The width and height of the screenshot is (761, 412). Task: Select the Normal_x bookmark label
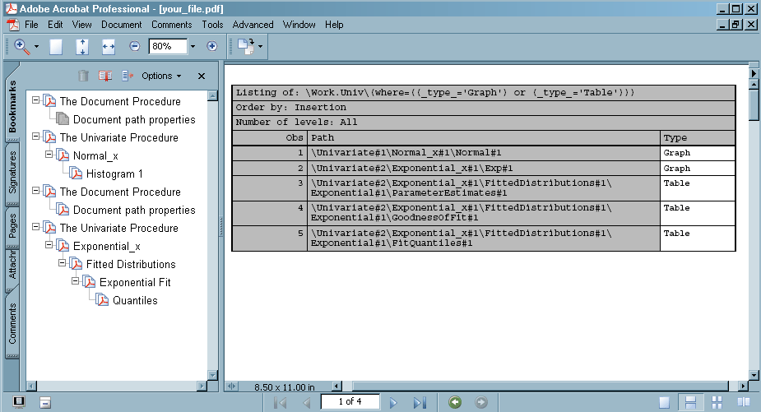[95, 155]
